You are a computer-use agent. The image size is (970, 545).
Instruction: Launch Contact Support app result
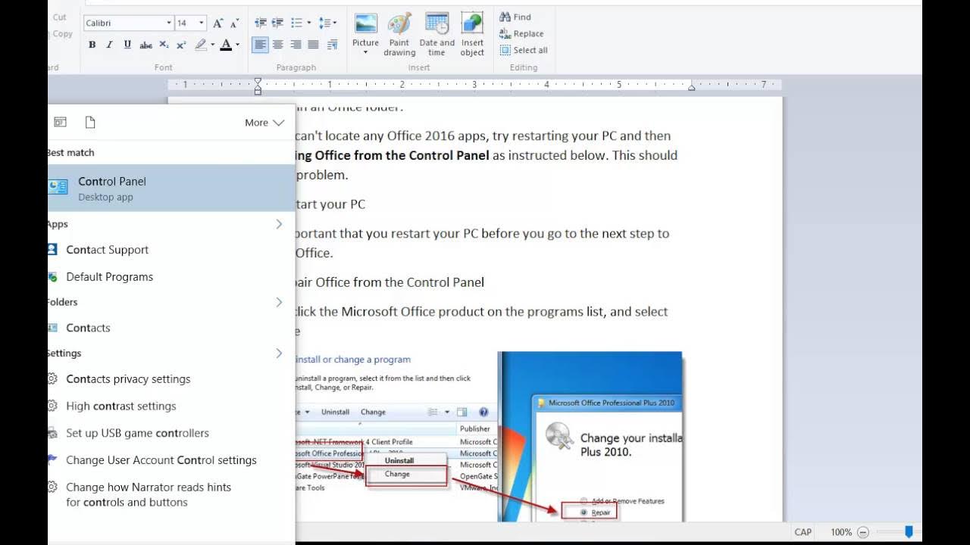[171, 250]
